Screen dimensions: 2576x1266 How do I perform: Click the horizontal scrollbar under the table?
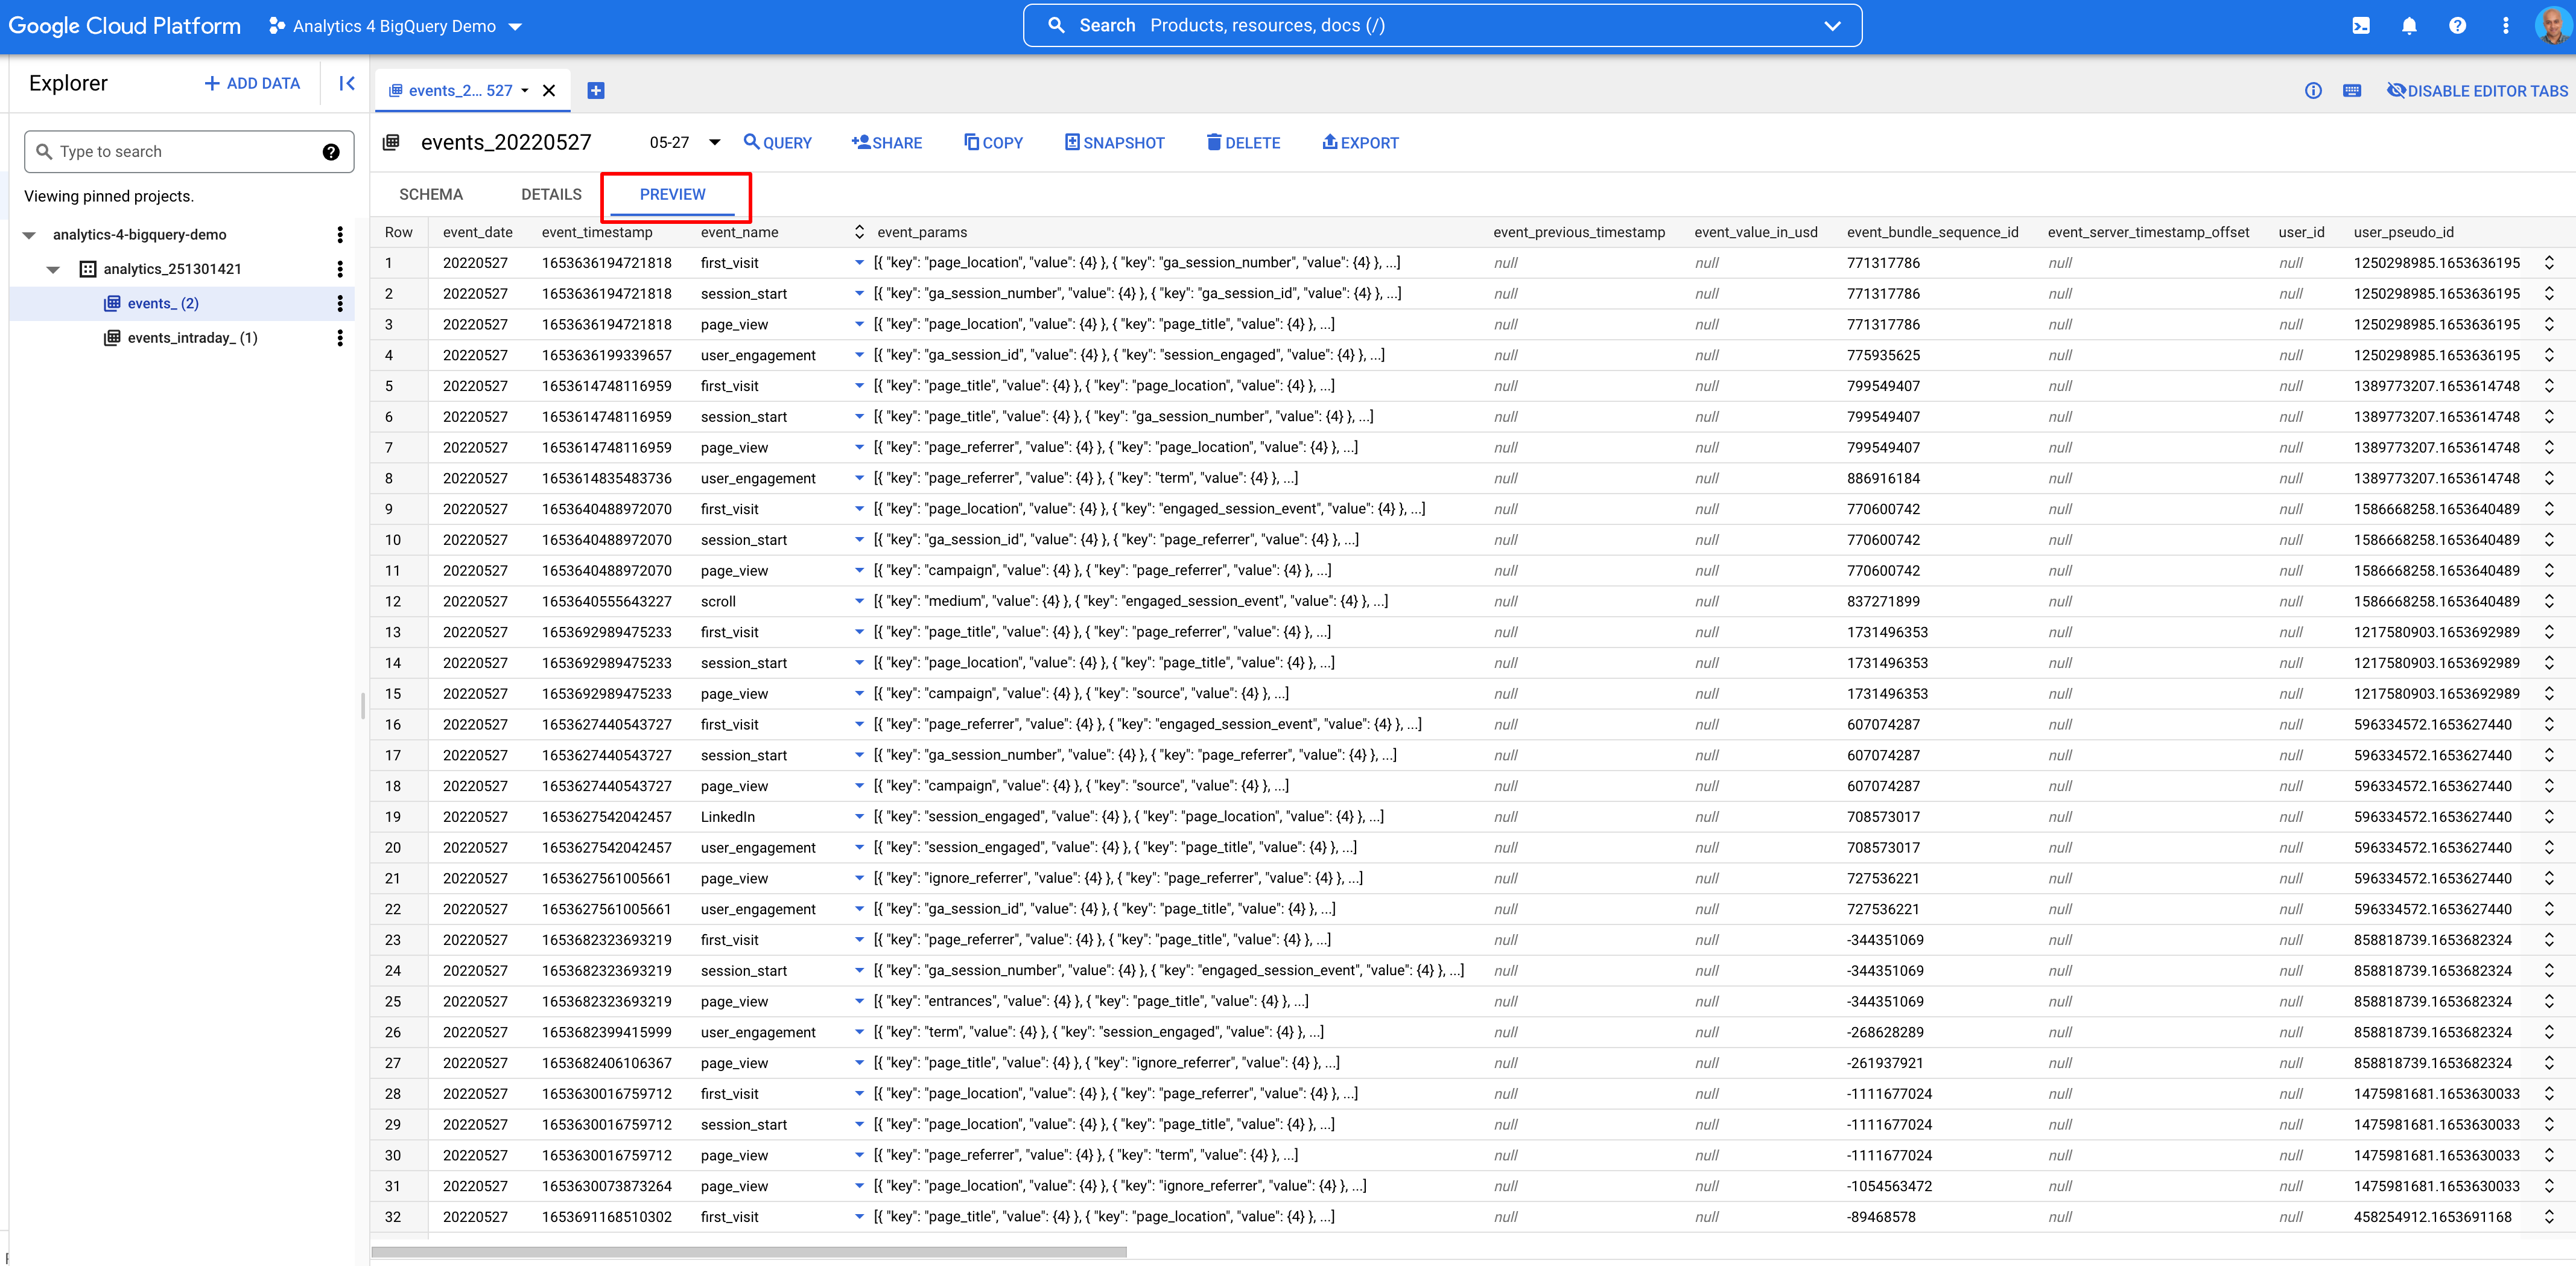tap(748, 1251)
